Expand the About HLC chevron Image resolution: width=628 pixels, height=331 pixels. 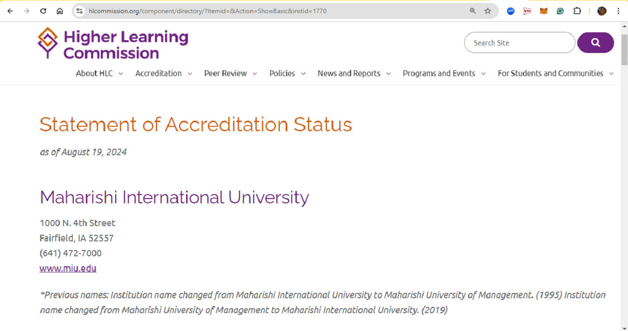click(x=121, y=74)
